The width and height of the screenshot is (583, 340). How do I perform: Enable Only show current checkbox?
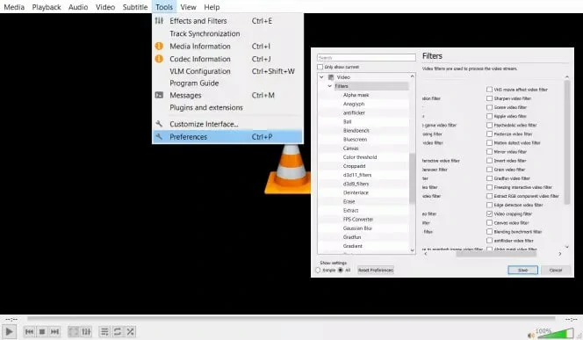coord(320,67)
